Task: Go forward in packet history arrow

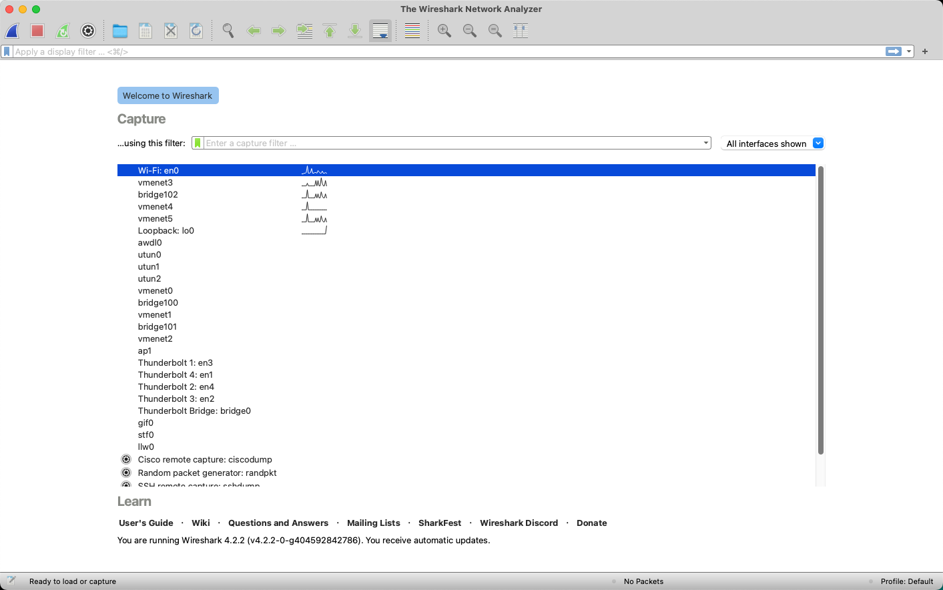Action: [x=279, y=31]
